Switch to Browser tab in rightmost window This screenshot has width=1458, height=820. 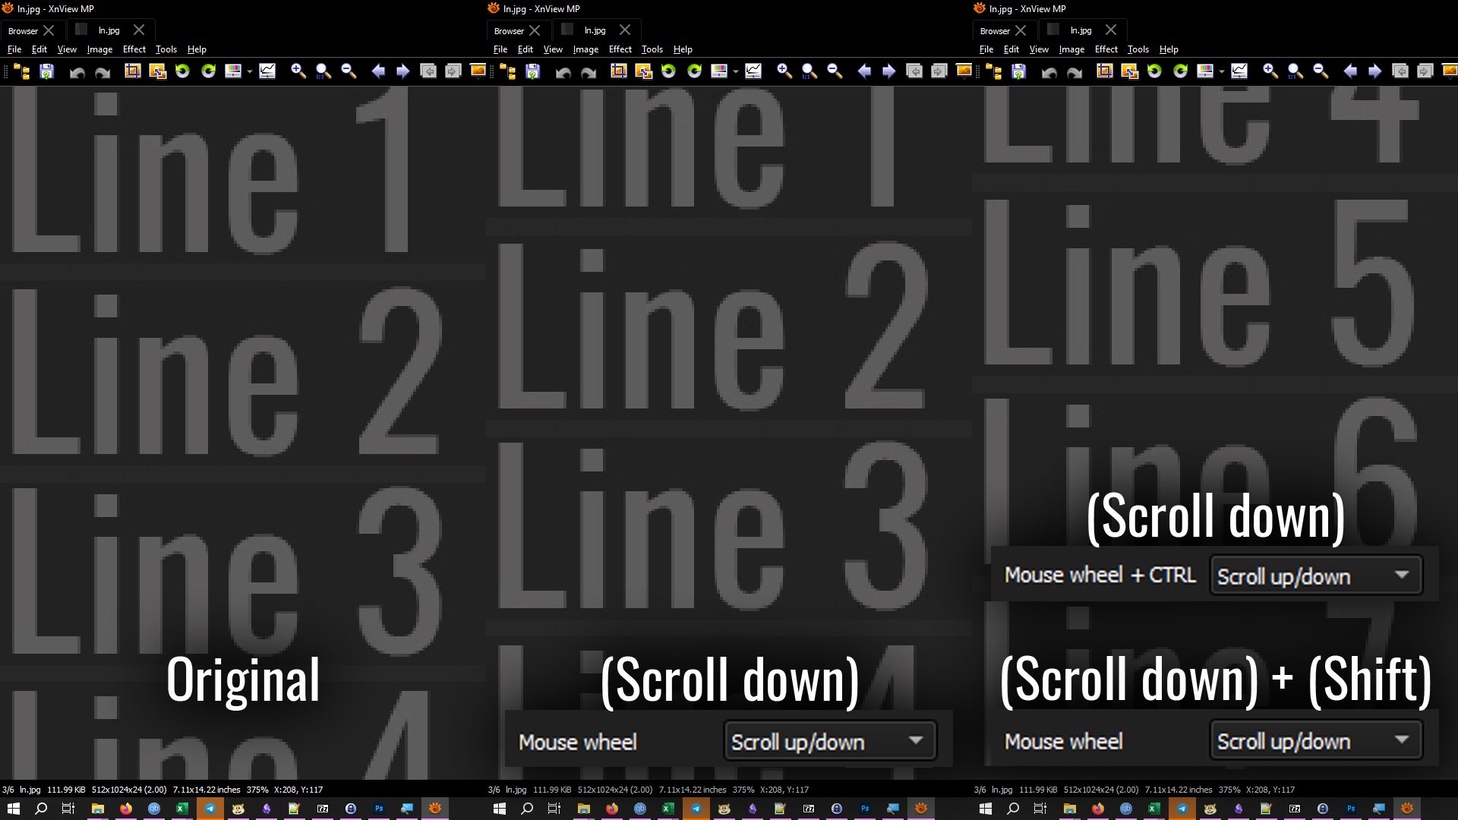[x=994, y=31]
